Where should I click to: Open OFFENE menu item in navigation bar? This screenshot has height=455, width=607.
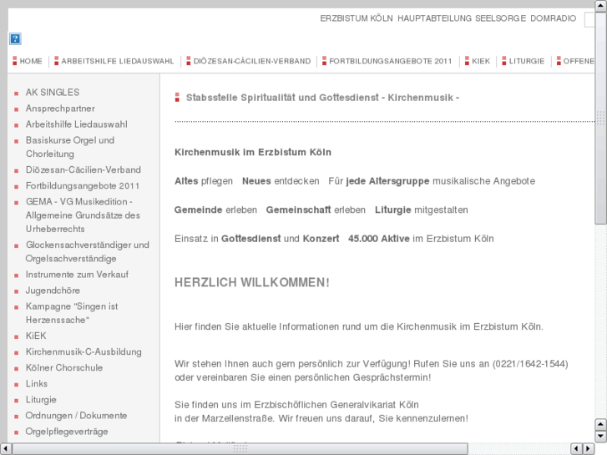click(579, 61)
